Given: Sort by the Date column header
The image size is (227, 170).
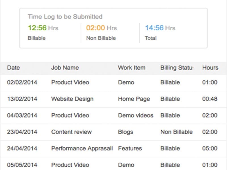Looking at the screenshot, I should (13, 68).
